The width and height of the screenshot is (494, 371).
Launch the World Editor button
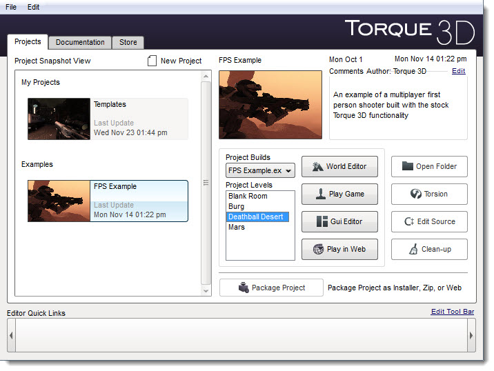[x=339, y=166]
